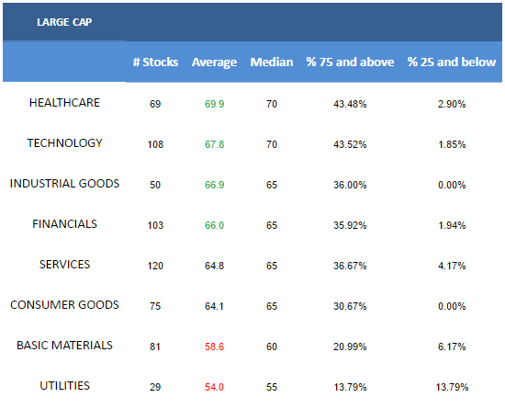
Task: Select Services stock count 120
Action: (x=155, y=266)
